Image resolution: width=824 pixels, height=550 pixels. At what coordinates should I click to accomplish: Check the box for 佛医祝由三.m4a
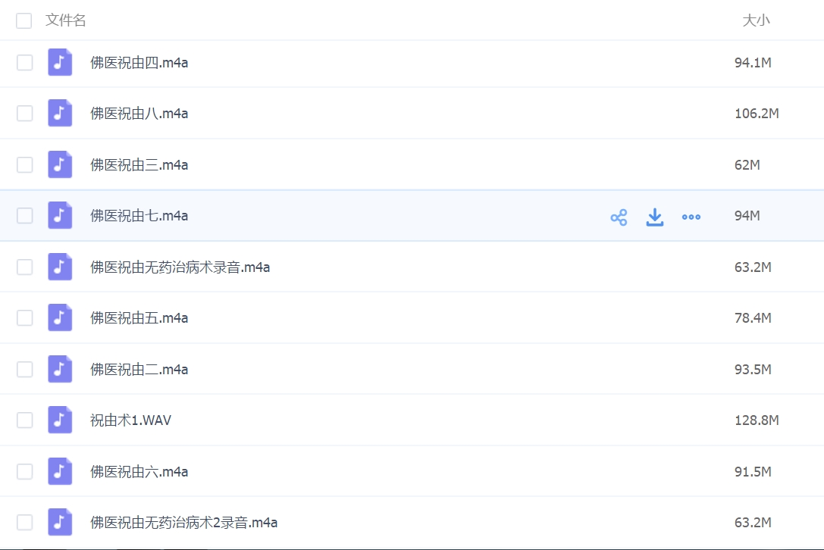click(x=25, y=164)
